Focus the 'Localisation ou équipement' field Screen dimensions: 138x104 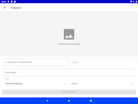click(36, 62)
